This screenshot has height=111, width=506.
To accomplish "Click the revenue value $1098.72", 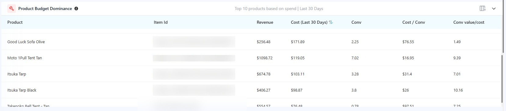I will coord(265,58).
